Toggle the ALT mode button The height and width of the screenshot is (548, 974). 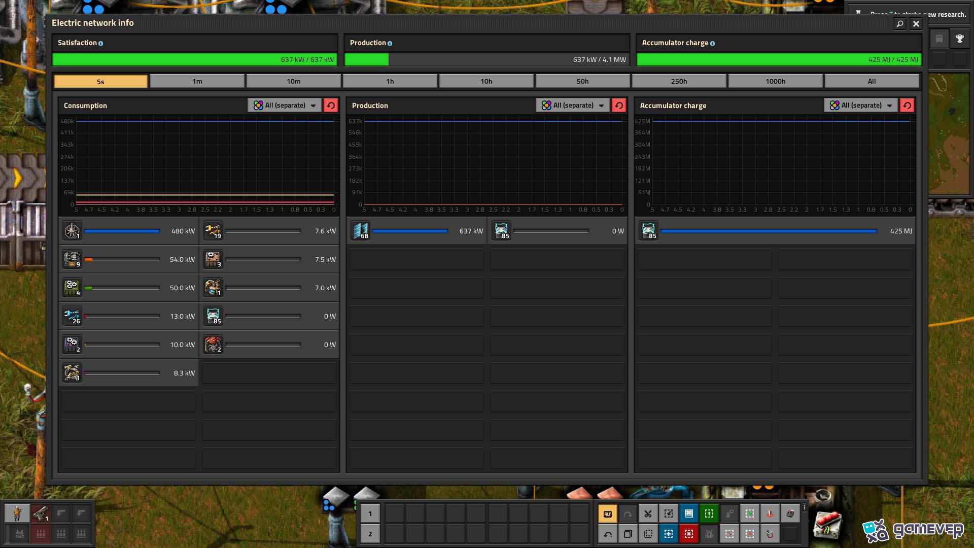tap(607, 514)
